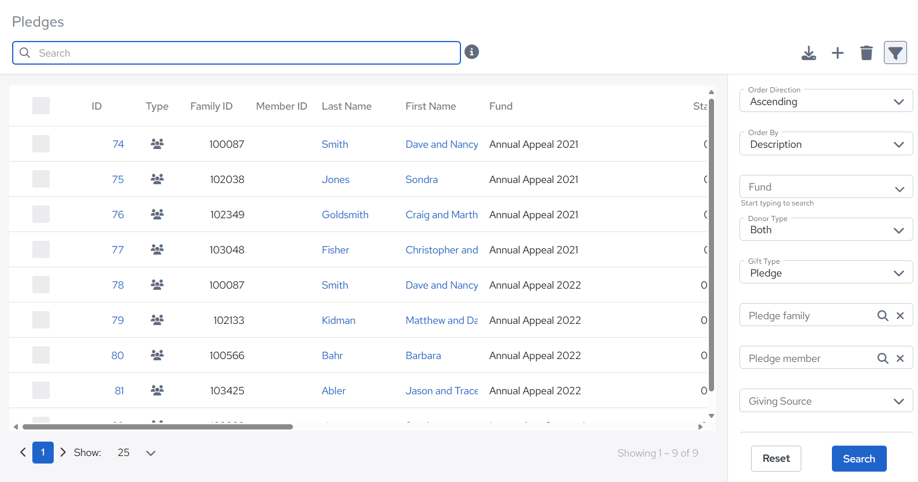The image size is (918, 482).
Task: Click the download export icon
Action: tap(809, 53)
